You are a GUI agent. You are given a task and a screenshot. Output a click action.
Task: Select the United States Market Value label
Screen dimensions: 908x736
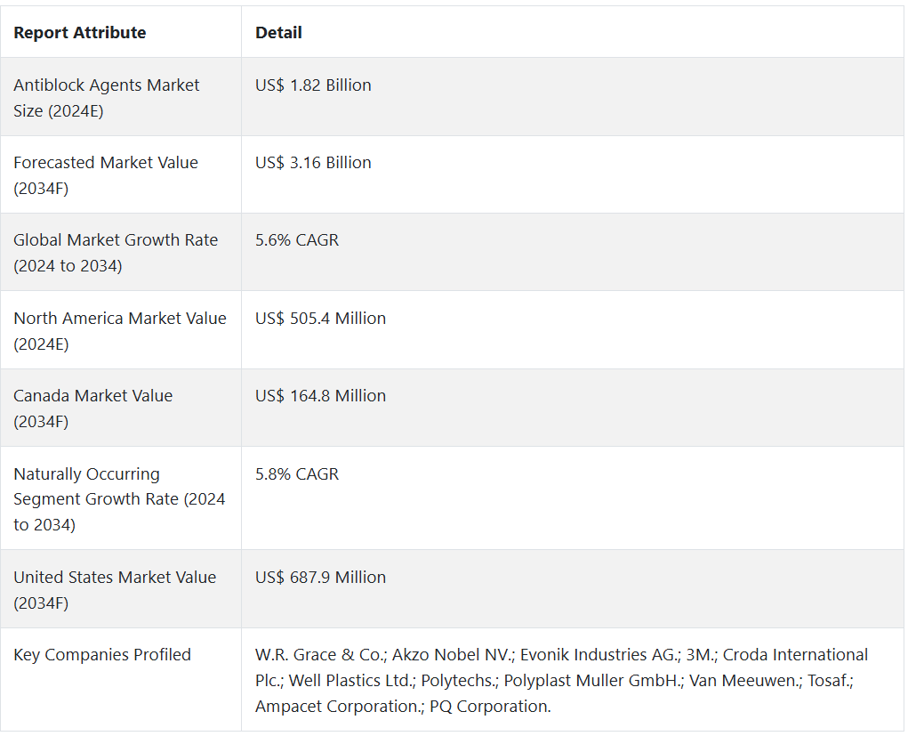tap(115, 590)
